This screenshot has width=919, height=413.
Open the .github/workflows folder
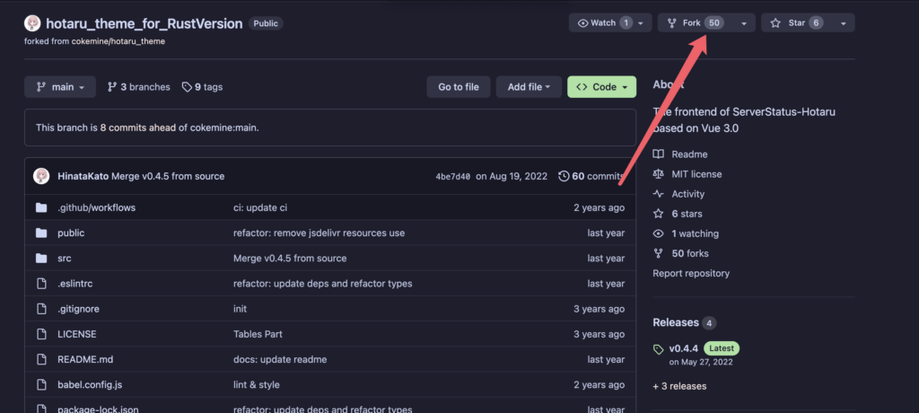coord(96,207)
